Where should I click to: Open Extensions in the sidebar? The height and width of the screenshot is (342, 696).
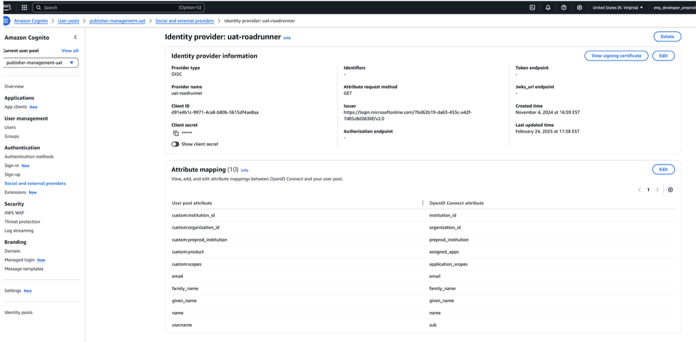(15, 192)
